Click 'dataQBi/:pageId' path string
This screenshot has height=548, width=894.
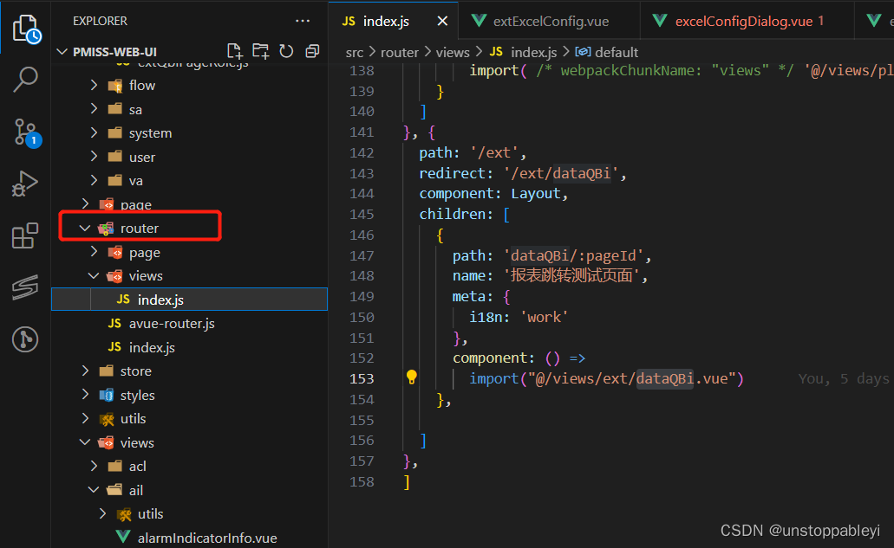[573, 255]
